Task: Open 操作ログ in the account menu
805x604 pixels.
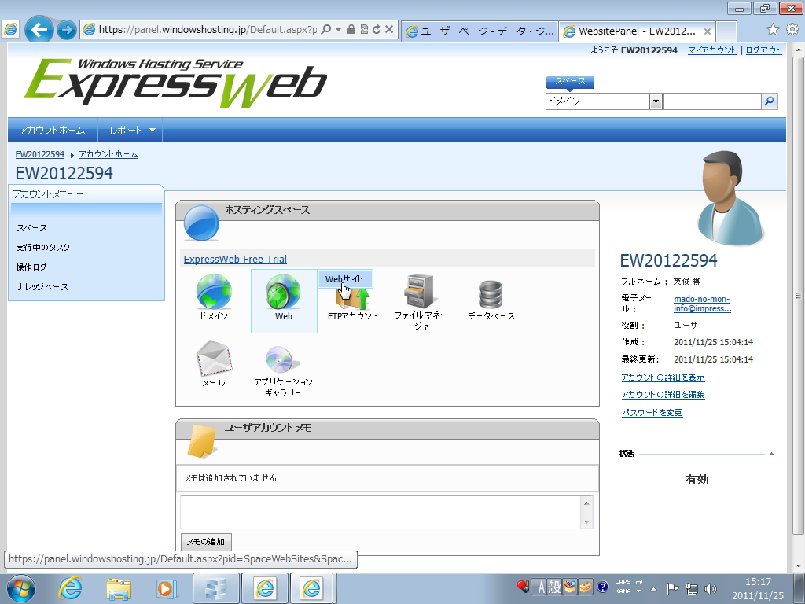Action: [x=31, y=267]
